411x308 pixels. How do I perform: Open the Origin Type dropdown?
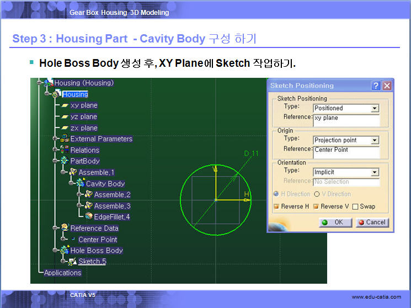[375, 141]
